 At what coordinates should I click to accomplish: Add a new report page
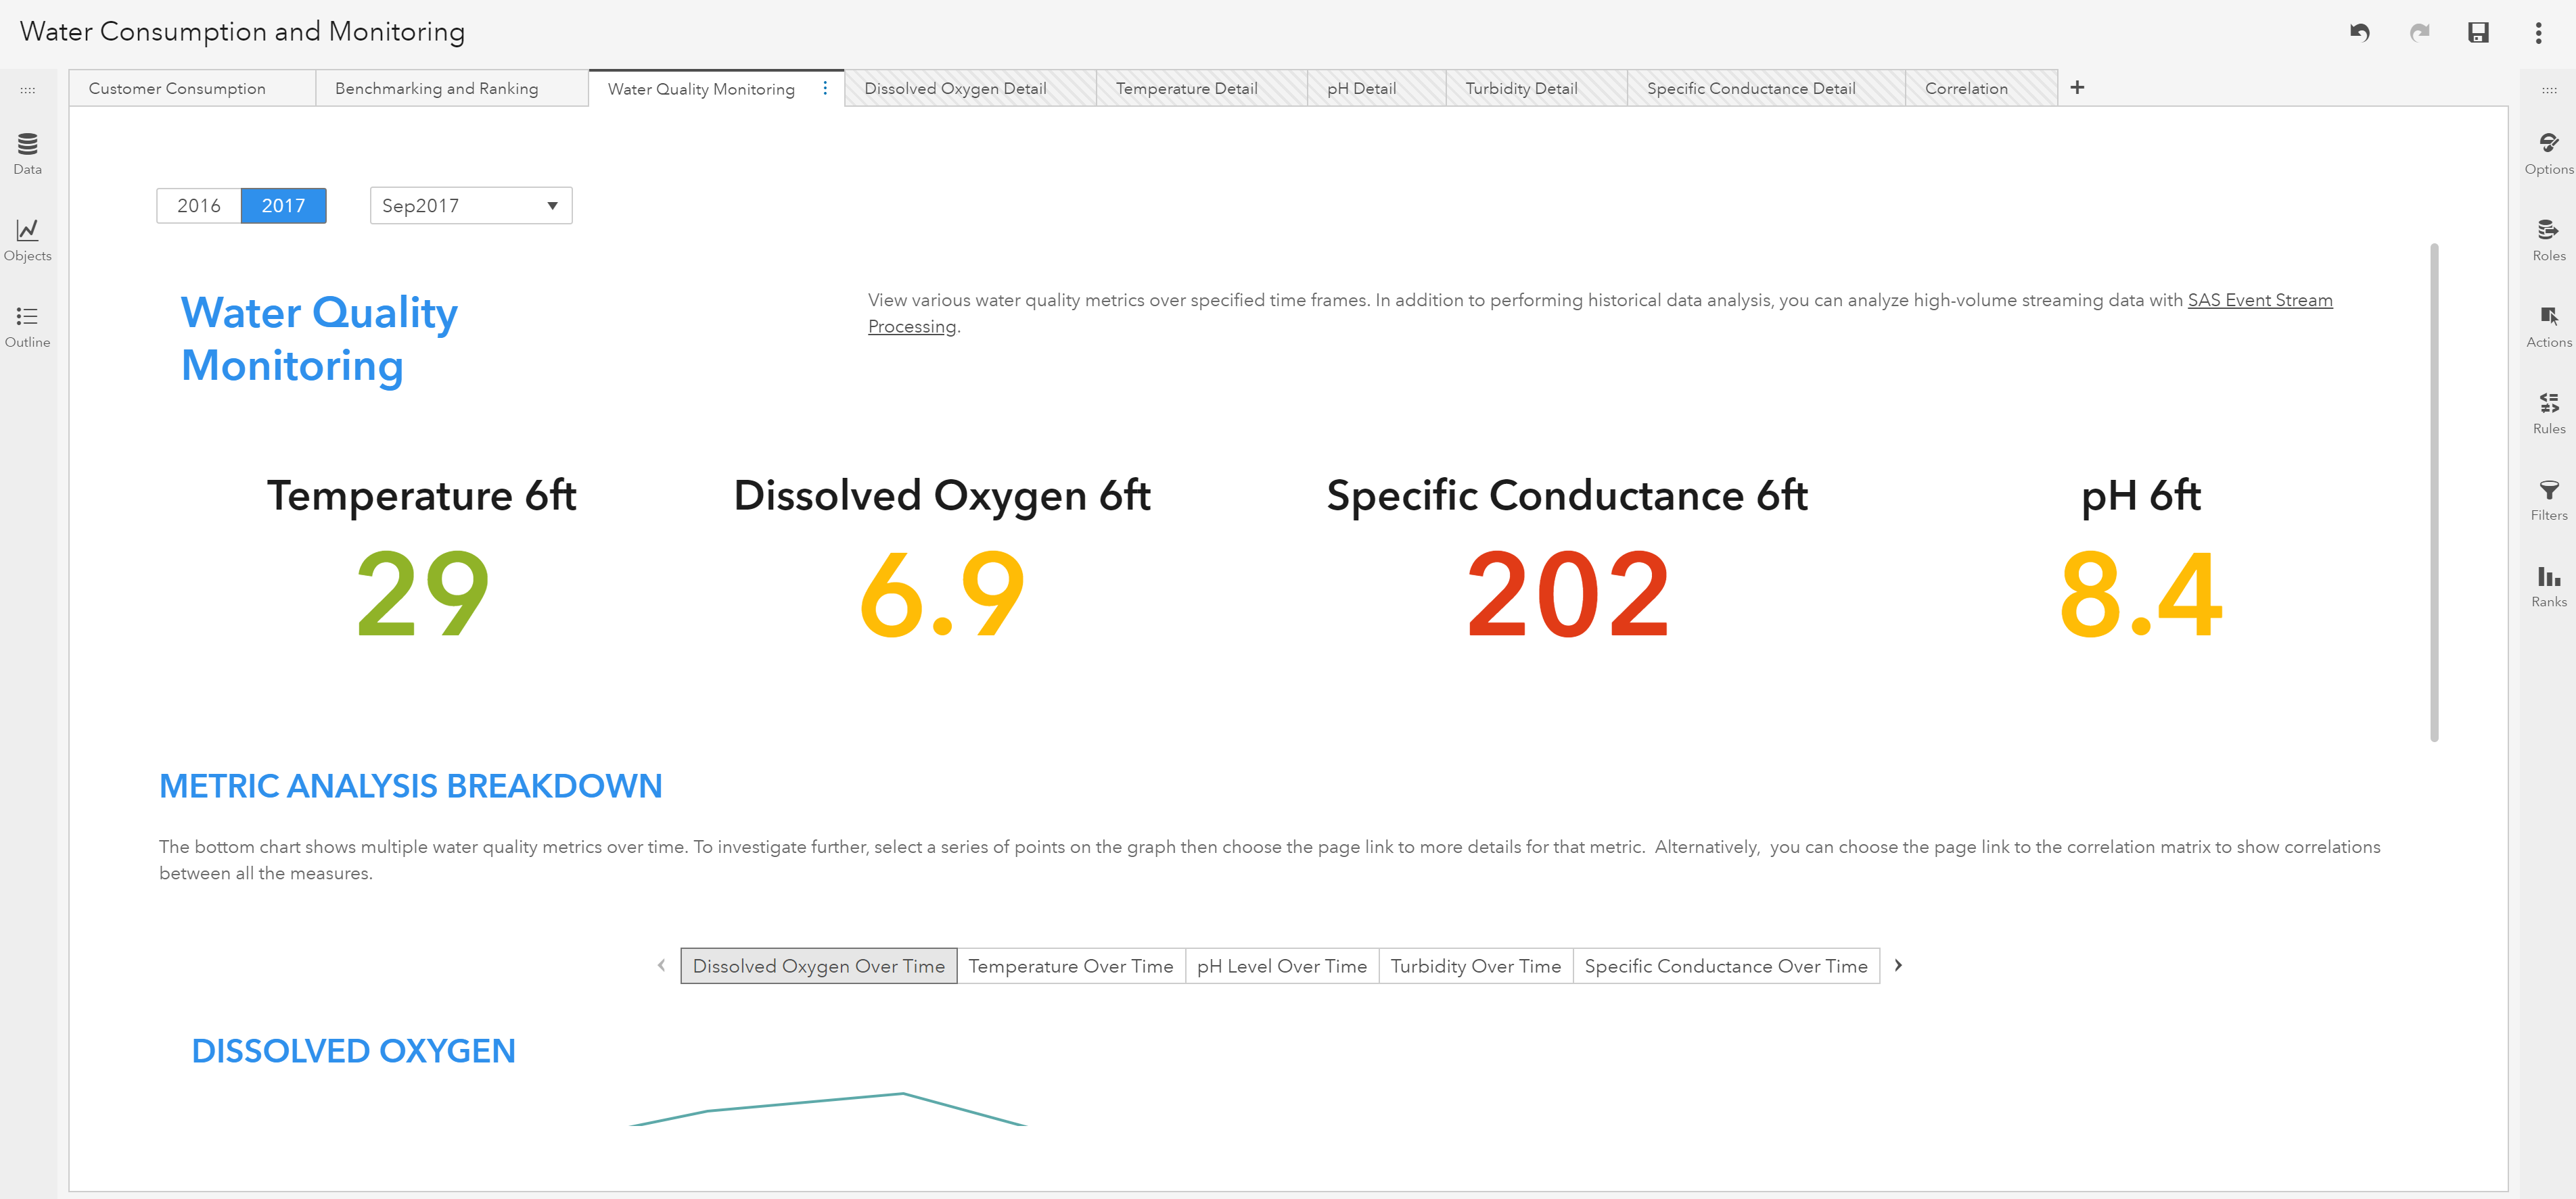tap(2078, 88)
